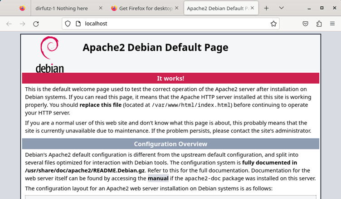Follow the manual link in Configuration Overview
Image resolution: width=341 pixels, height=199 pixels.
tap(158, 178)
